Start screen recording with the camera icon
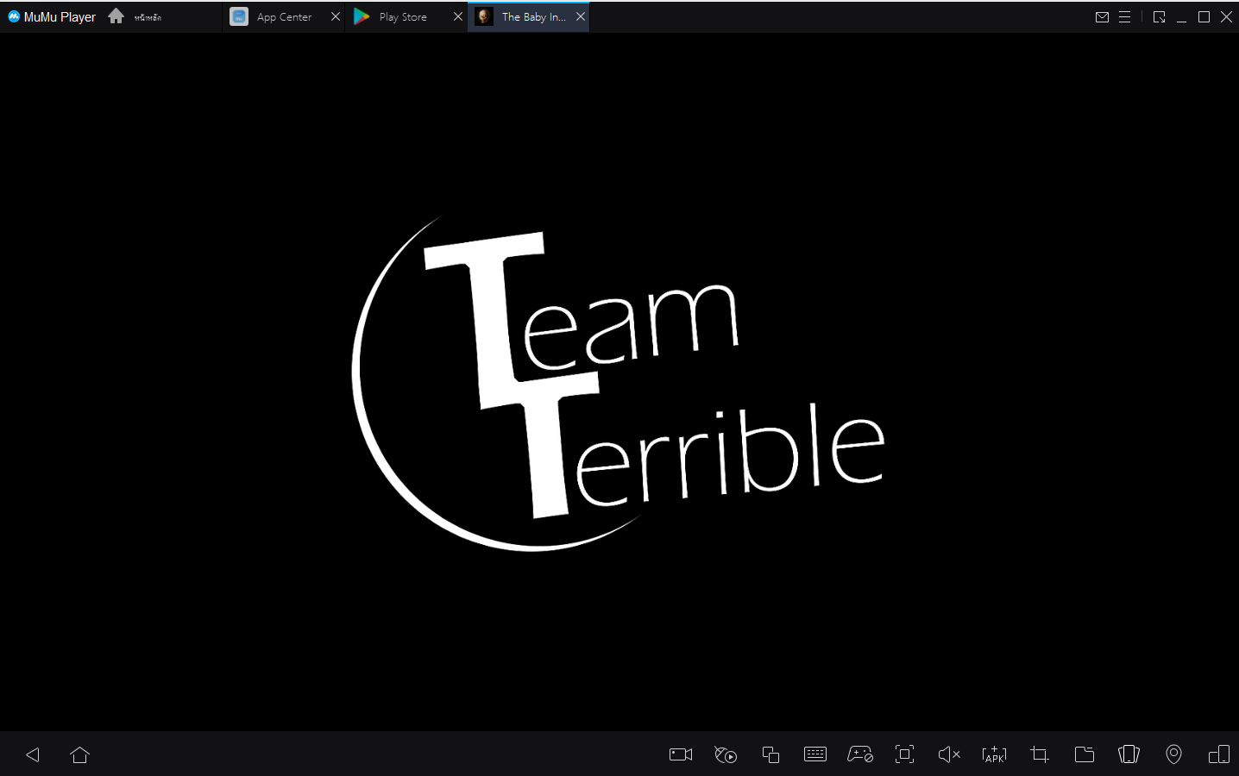The image size is (1239, 776). 681,754
